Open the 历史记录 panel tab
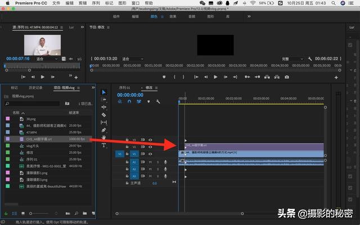 click(35, 88)
